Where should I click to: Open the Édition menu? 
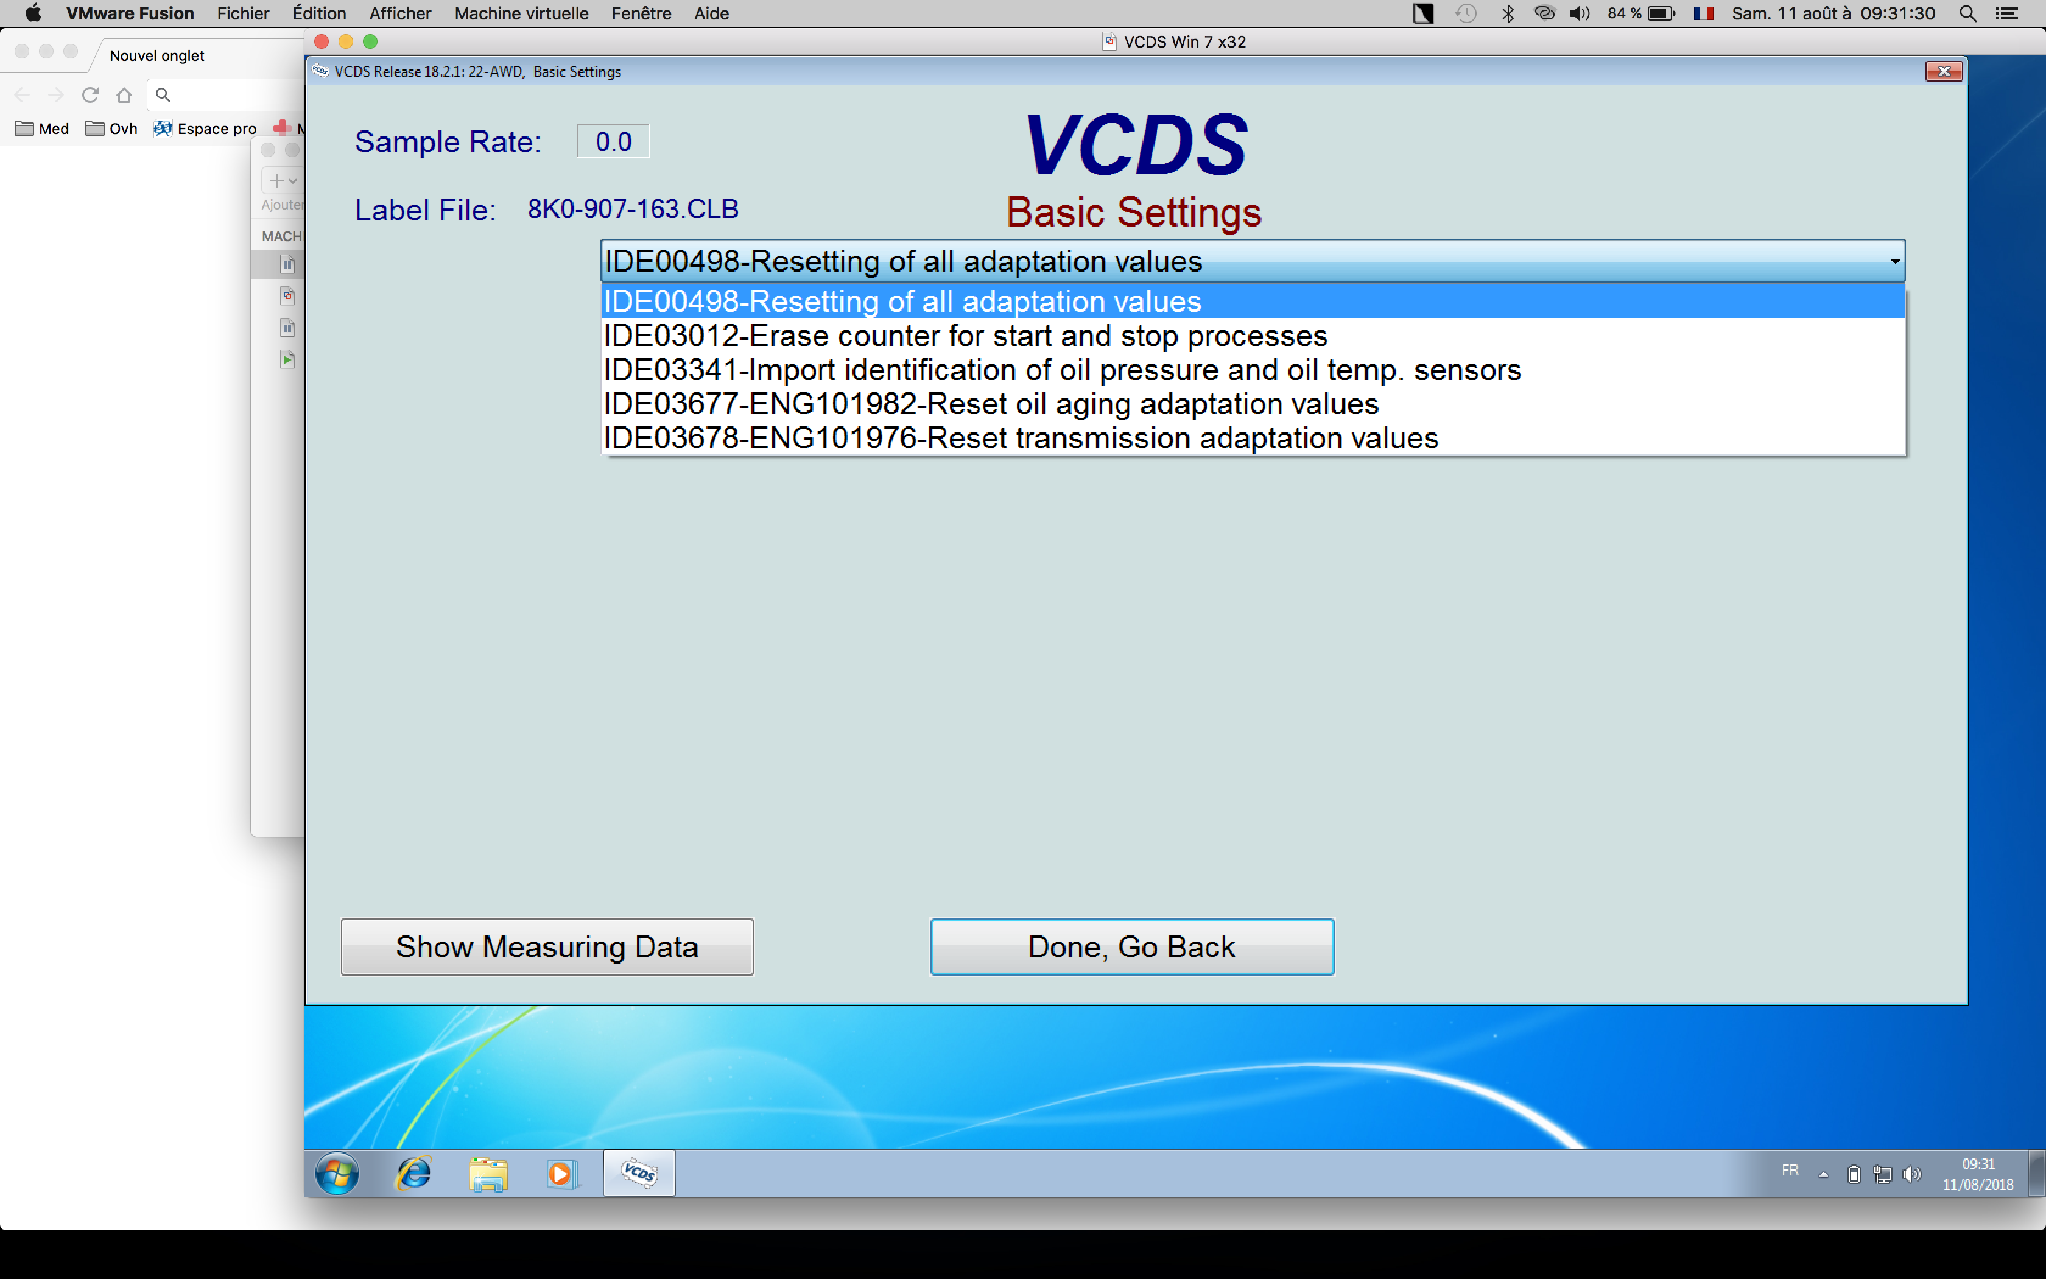click(x=318, y=13)
